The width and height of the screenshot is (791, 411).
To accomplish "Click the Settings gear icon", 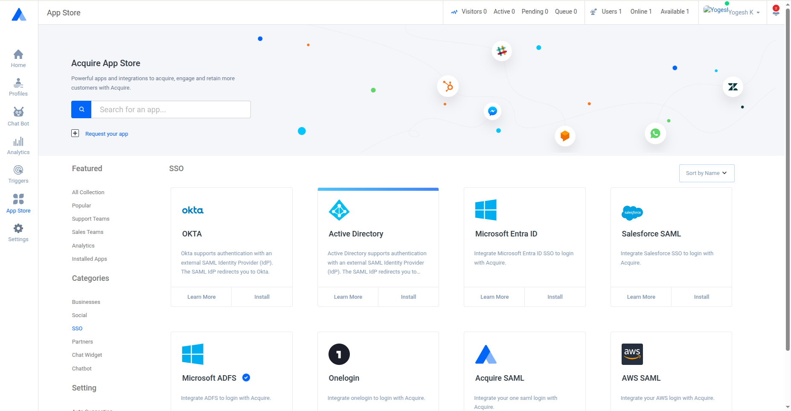I will [x=18, y=228].
